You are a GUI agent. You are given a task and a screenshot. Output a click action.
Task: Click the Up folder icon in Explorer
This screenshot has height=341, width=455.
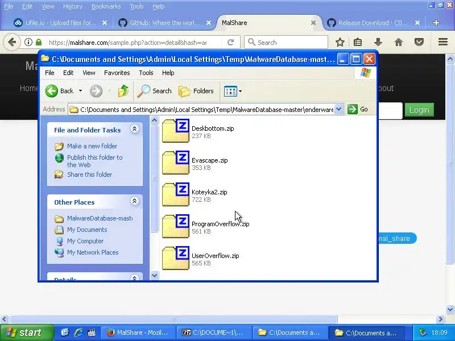[x=123, y=91]
